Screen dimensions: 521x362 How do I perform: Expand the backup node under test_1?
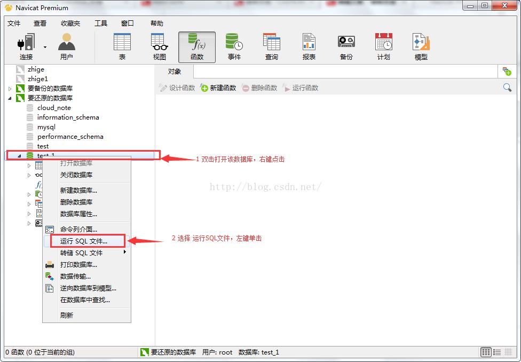point(29,223)
